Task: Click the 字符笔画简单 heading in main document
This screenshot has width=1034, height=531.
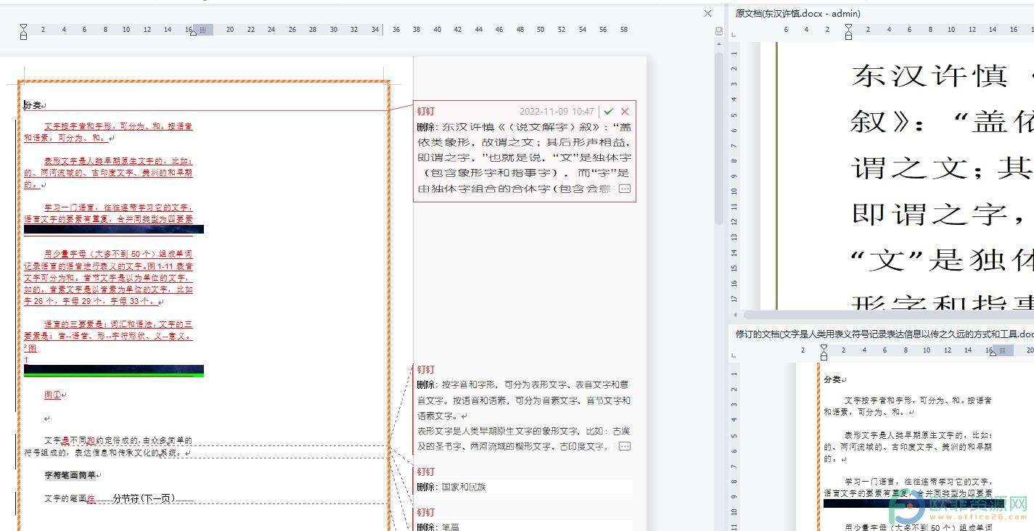Action: [x=70, y=475]
